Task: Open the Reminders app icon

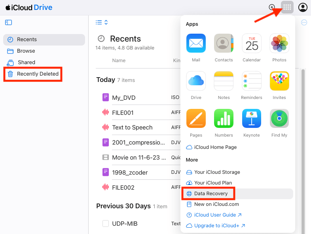Action: pos(252,81)
